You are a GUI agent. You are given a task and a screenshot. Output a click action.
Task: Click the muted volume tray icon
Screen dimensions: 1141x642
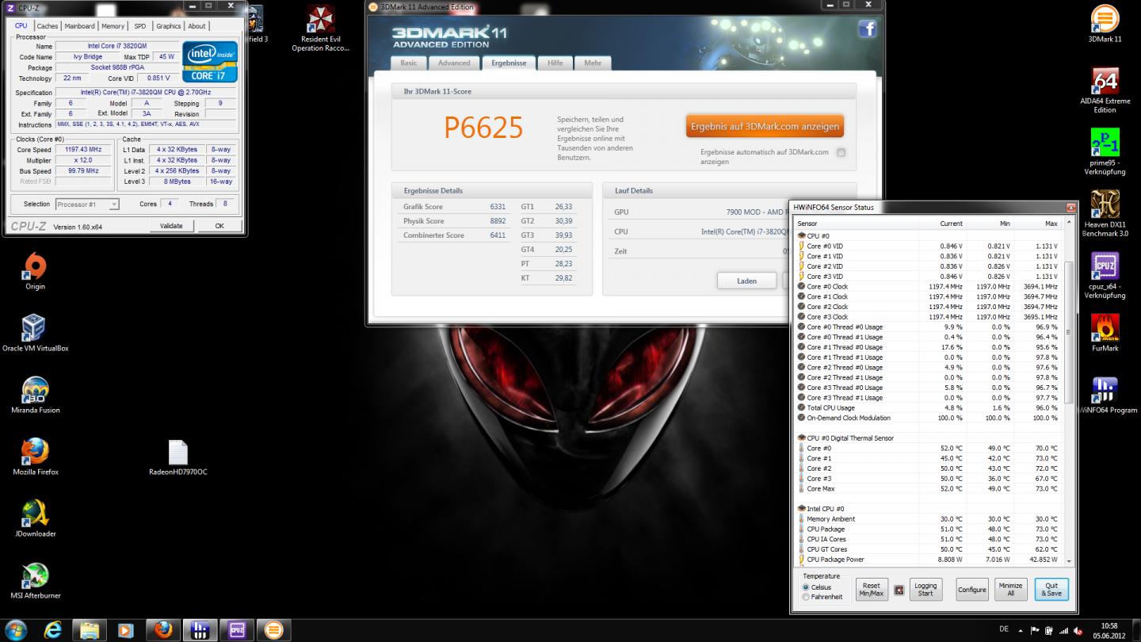tap(1076, 631)
